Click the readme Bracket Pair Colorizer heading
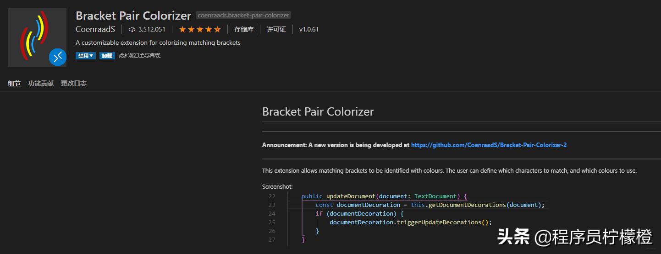This screenshot has height=254, width=661. (x=318, y=111)
